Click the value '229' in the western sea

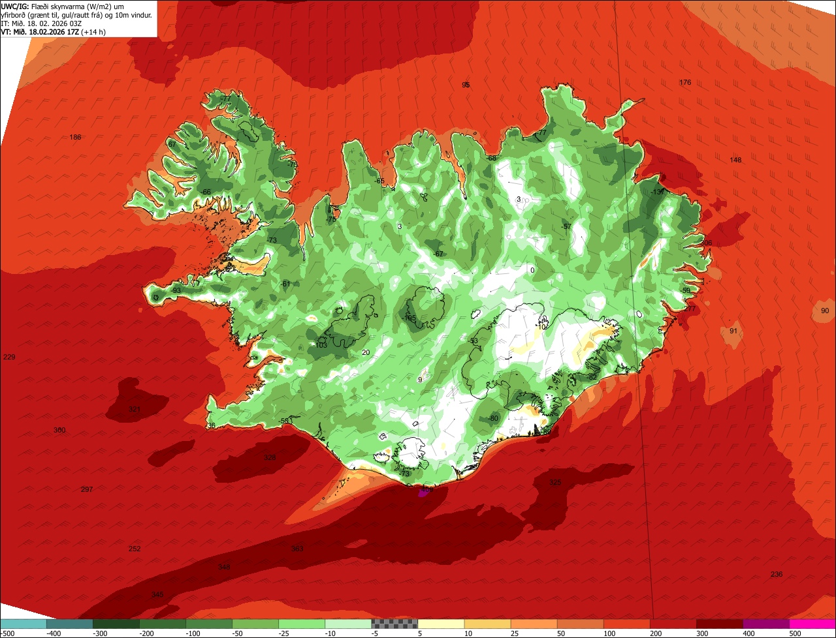[x=9, y=357]
